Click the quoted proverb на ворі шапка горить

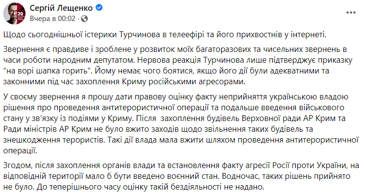coord(48,71)
